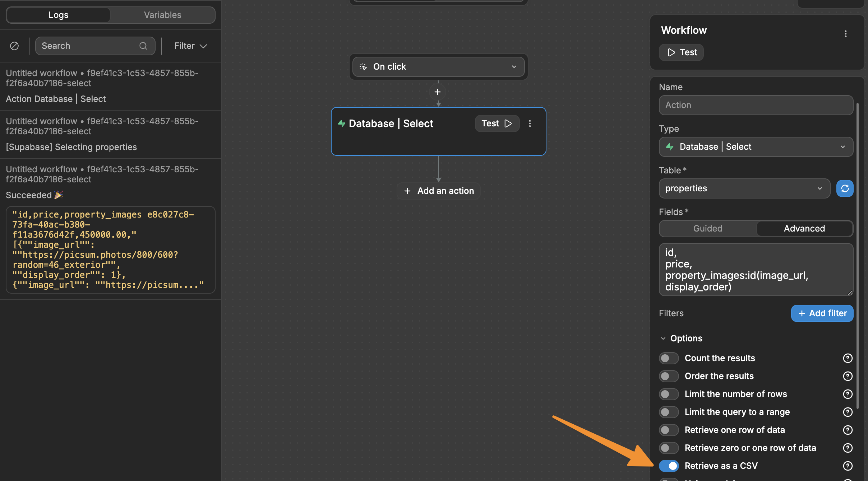The width and height of the screenshot is (868, 481).
Task: Select the Guided fields mode
Action: click(x=708, y=229)
